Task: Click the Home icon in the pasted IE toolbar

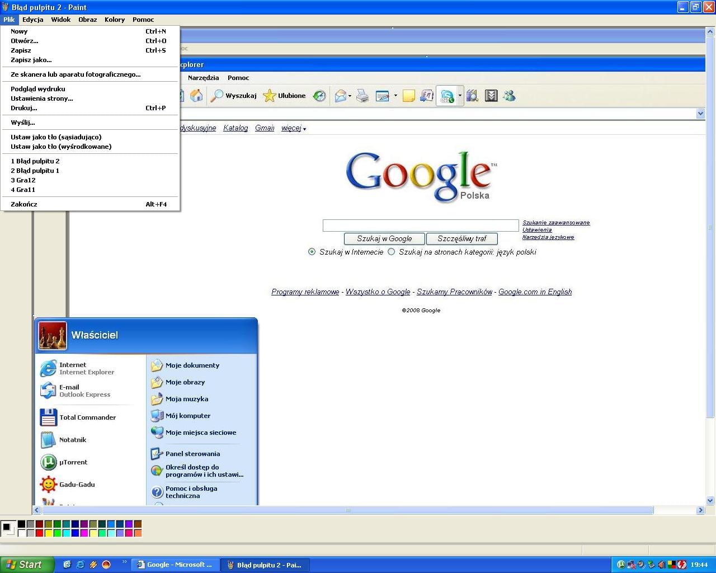Action: (x=196, y=96)
